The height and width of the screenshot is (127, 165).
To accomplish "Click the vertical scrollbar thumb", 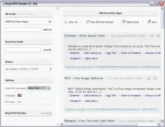I will point(162,19).
